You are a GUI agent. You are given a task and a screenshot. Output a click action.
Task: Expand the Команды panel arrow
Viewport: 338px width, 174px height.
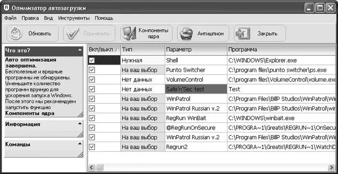pyautogui.click(x=80, y=144)
